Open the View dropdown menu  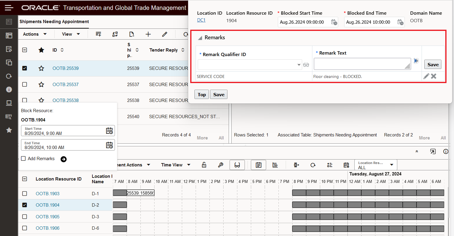point(71,34)
